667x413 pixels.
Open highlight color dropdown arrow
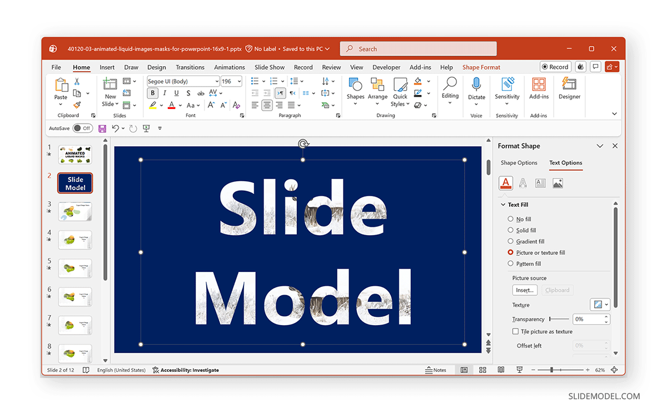[x=162, y=105]
